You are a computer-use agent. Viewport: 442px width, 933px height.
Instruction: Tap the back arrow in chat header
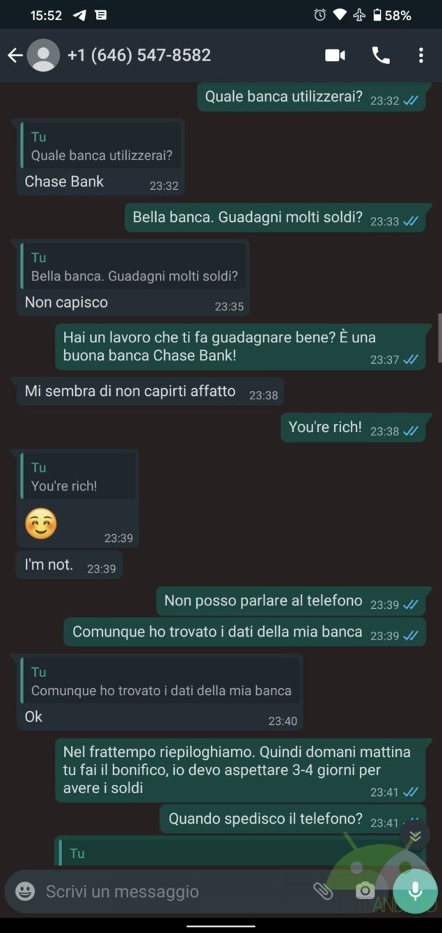pos(15,56)
